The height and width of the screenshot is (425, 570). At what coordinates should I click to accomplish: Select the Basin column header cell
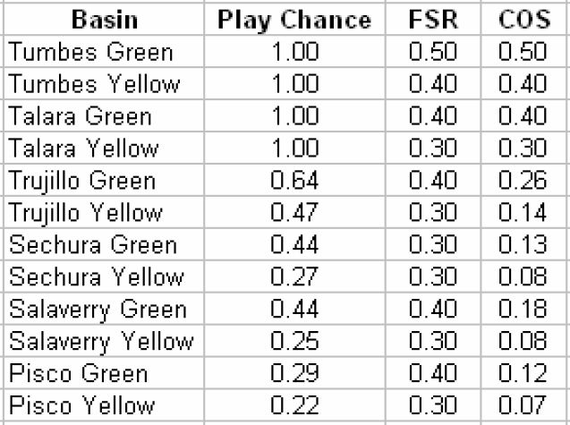point(104,20)
